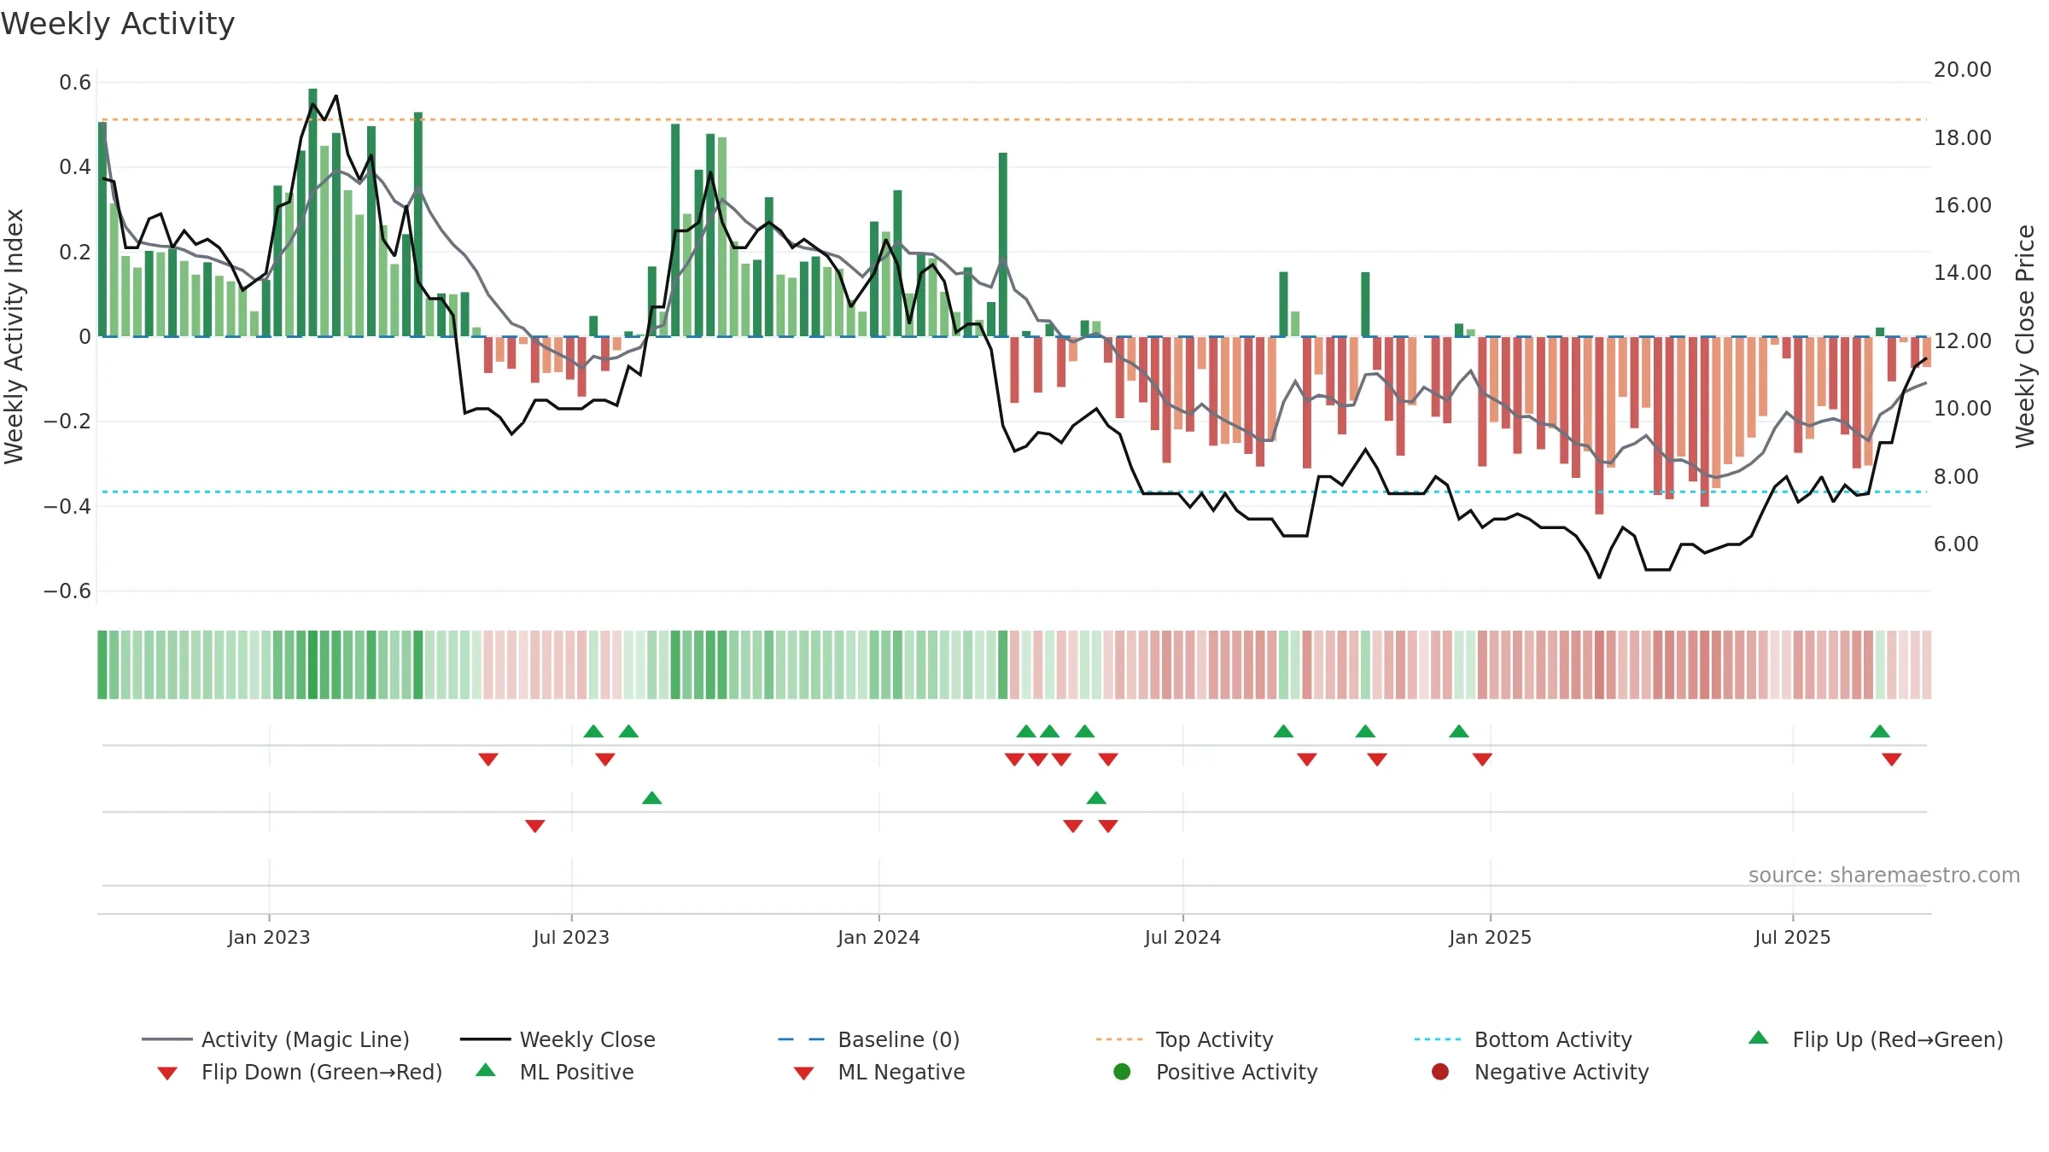Screen dimensions: 2049x1152
Task: Click the source: sharemaestro.com text
Action: pos(1884,875)
